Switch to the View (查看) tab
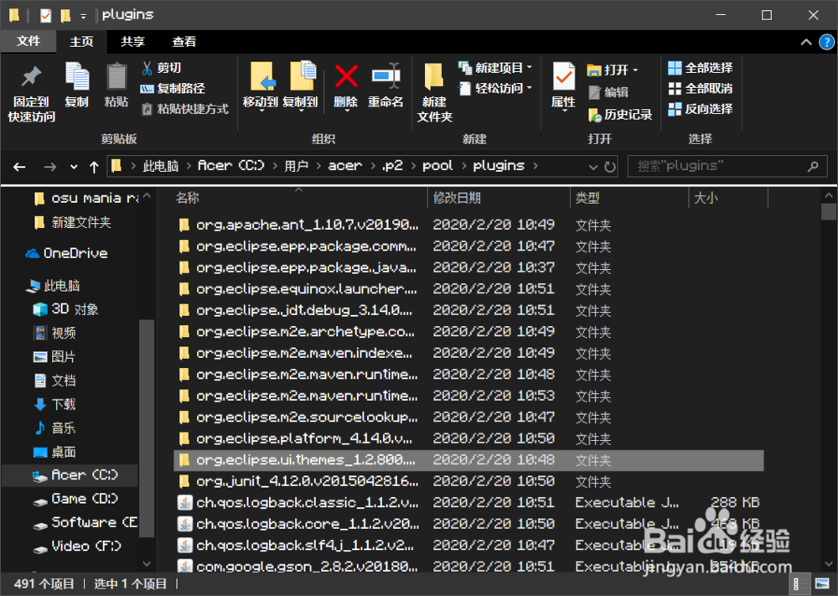 click(x=184, y=42)
